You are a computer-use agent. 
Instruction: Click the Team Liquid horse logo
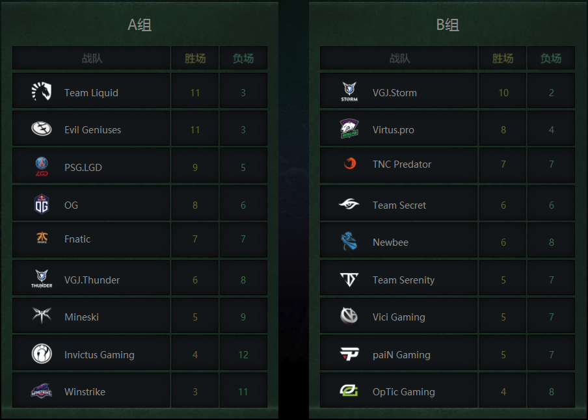41,92
